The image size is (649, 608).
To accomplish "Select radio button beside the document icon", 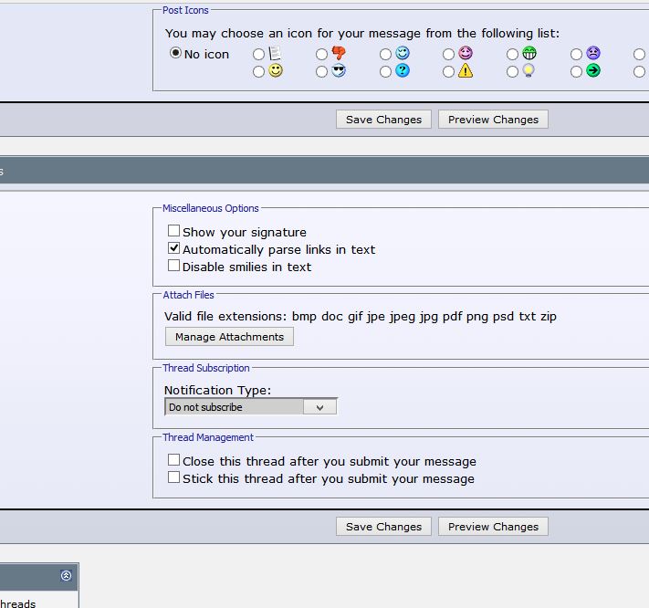I will [x=258, y=54].
